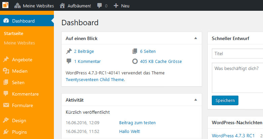This screenshot has width=263, height=139.
Task: Click the Seiten pages icon in sidebar
Action: click(6, 82)
